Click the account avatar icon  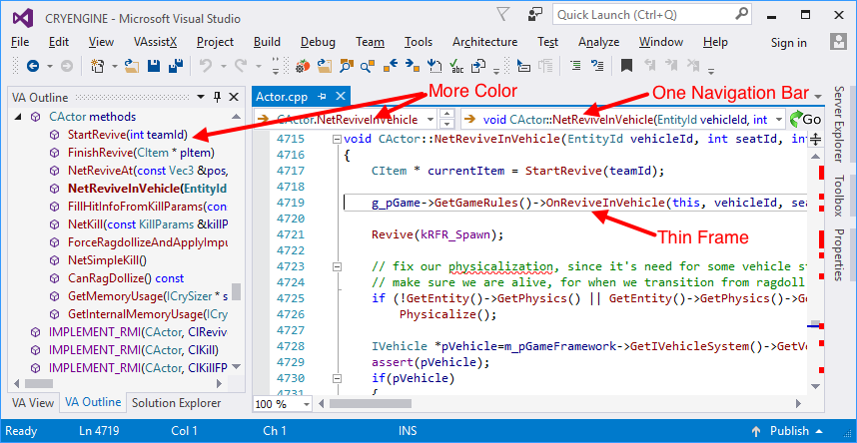coord(838,41)
